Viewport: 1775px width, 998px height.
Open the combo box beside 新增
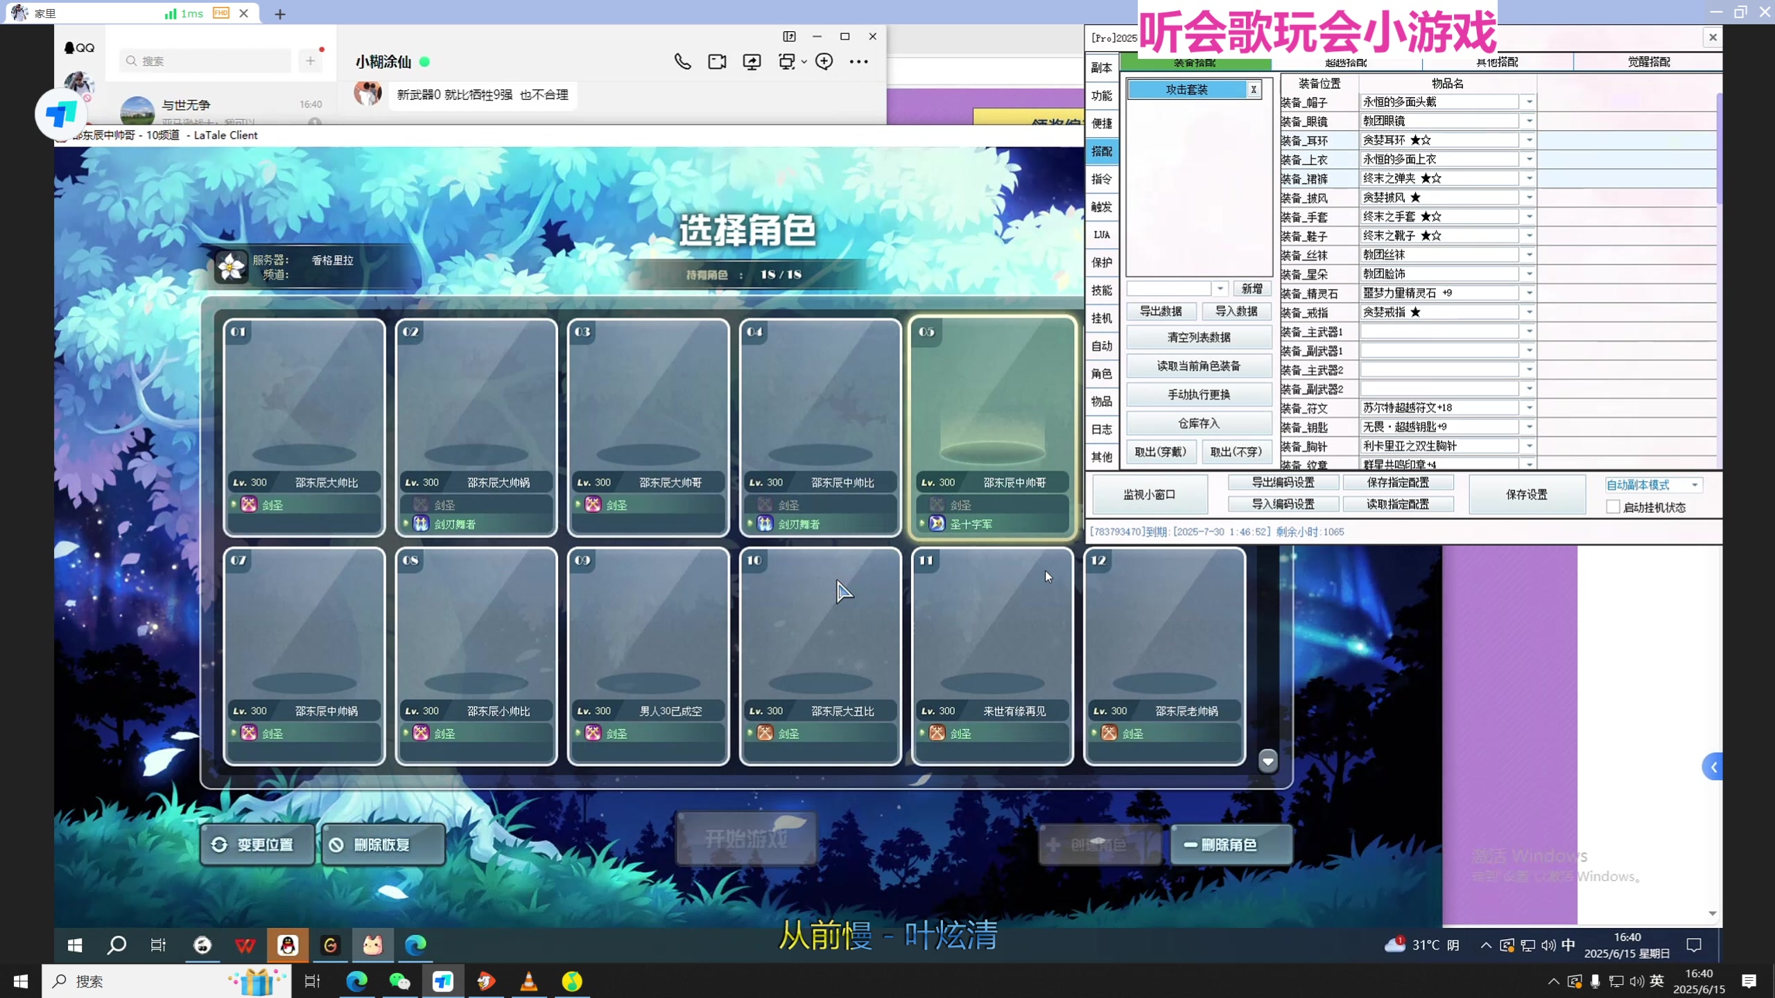point(1177,288)
